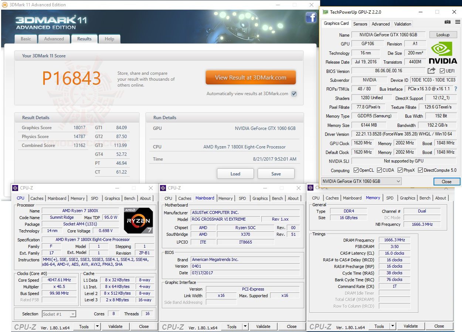
Task: Click the Lookup button in GPU-Z
Action: coord(443,34)
